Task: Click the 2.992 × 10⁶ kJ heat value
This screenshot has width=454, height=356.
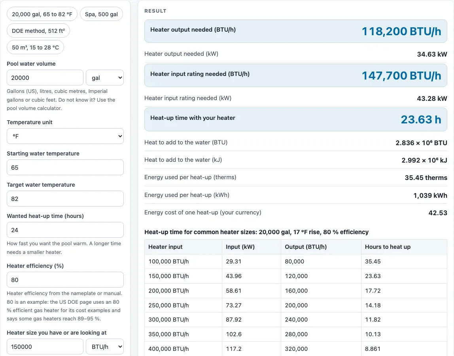Action: coord(424,160)
